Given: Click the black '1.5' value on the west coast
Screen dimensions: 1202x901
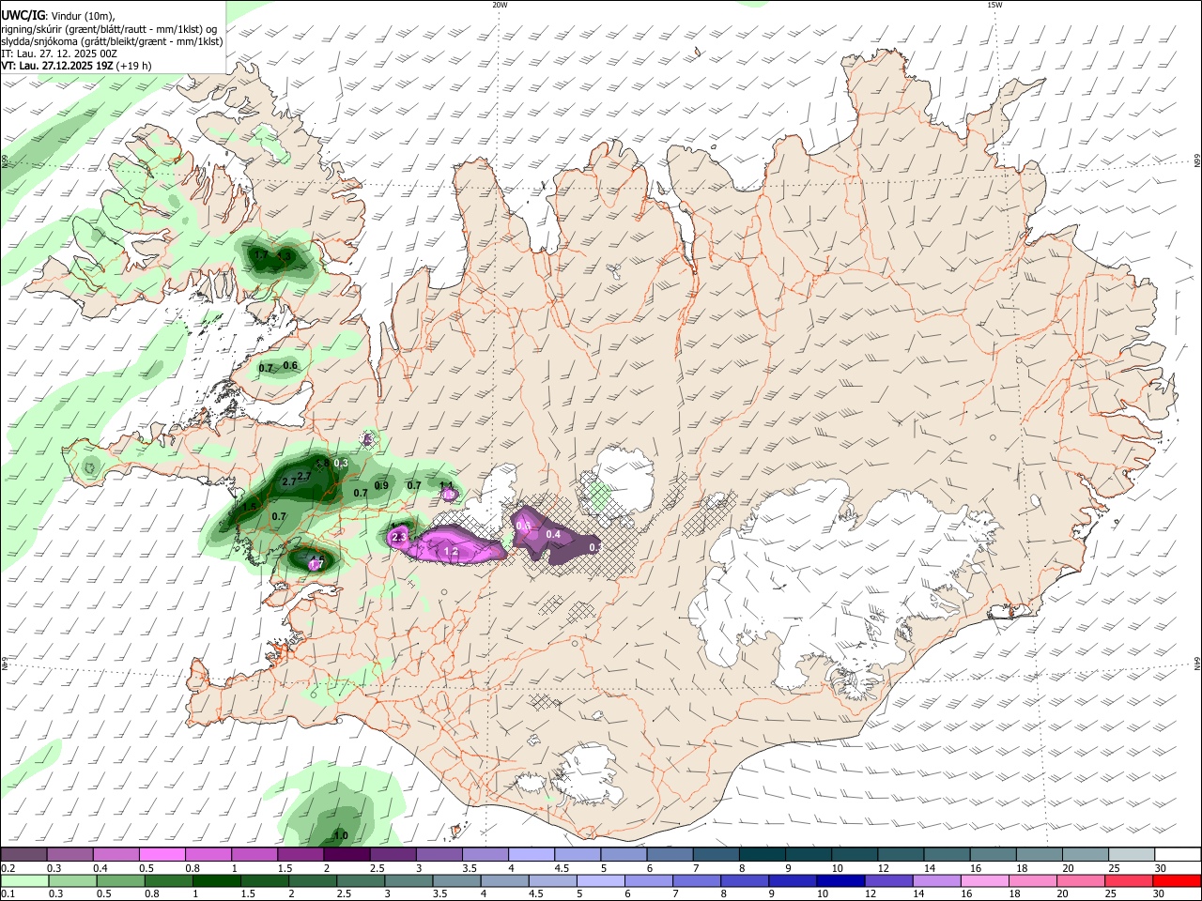Looking at the screenshot, I should pyautogui.click(x=249, y=507).
